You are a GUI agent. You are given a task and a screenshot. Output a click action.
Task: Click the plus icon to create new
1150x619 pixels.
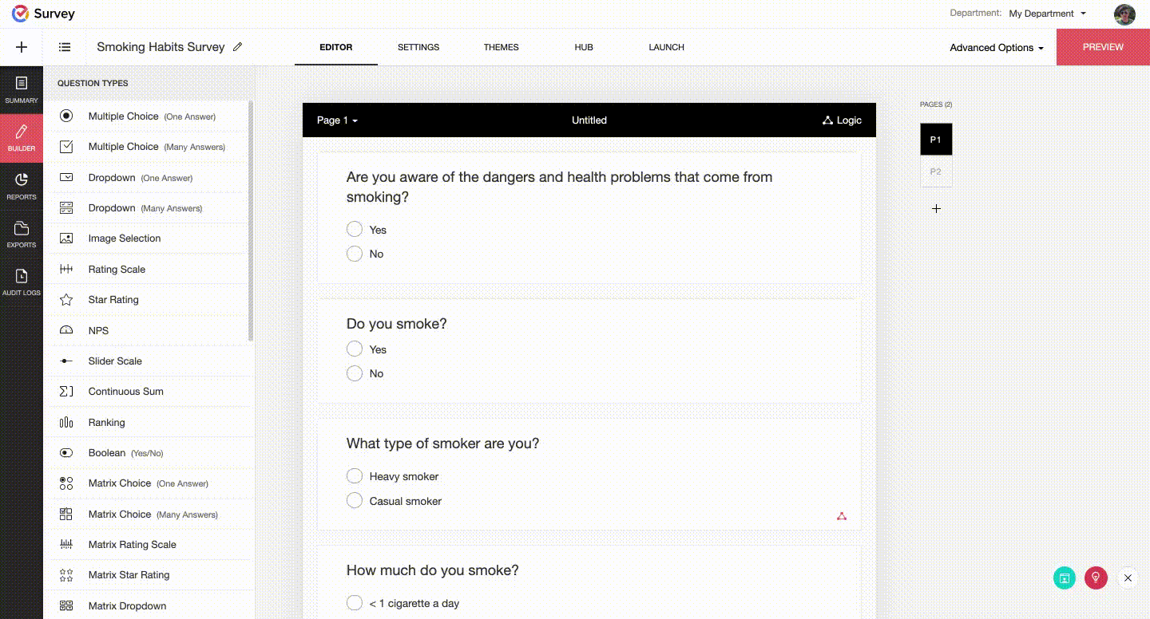[22, 47]
